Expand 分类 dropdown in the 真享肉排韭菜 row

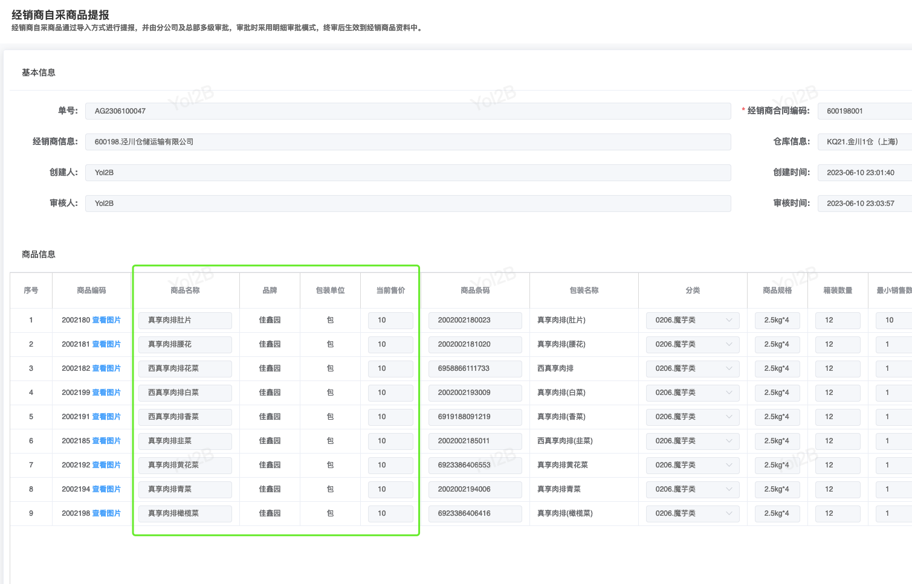(693, 441)
